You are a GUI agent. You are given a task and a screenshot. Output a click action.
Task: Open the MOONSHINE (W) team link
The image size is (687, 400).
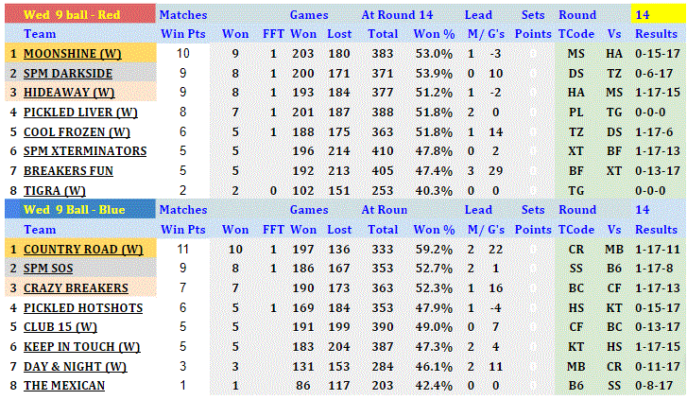pyautogui.click(x=73, y=54)
